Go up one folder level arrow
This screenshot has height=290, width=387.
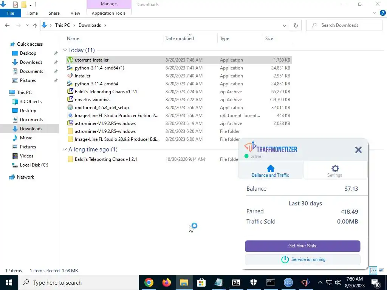[35, 25]
